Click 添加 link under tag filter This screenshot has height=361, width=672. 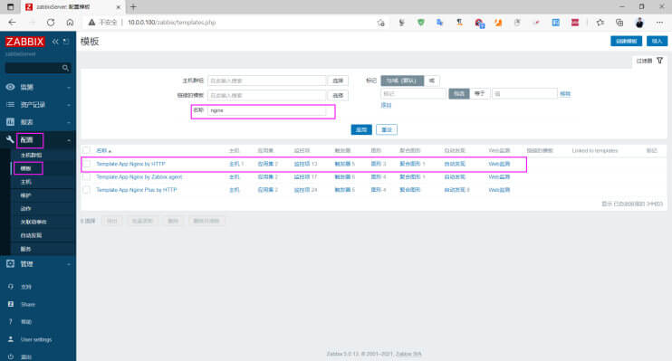pyautogui.click(x=386, y=105)
